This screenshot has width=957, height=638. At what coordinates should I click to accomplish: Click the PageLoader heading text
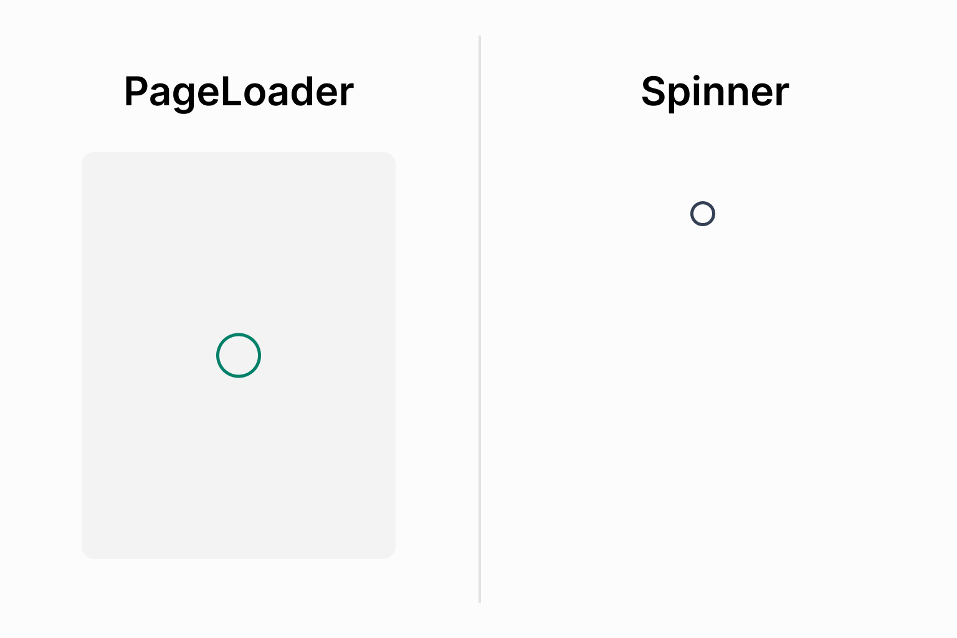pyautogui.click(x=239, y=92)
